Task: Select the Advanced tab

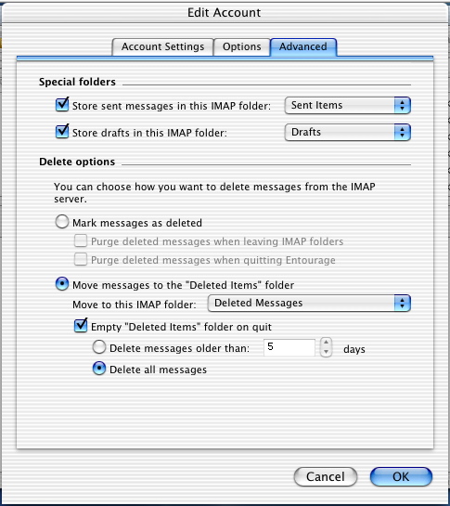Action: [303, 46]
